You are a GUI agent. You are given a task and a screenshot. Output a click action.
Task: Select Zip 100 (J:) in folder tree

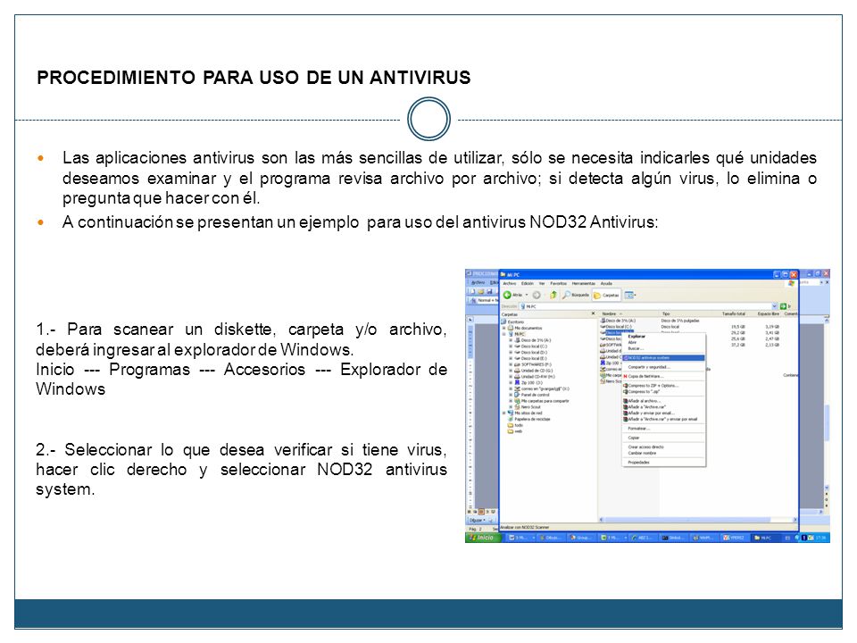tap(528, 382)
